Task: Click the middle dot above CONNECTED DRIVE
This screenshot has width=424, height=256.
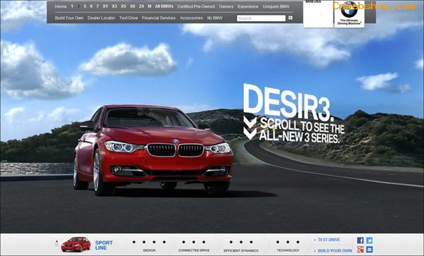Action: point(194,242)
